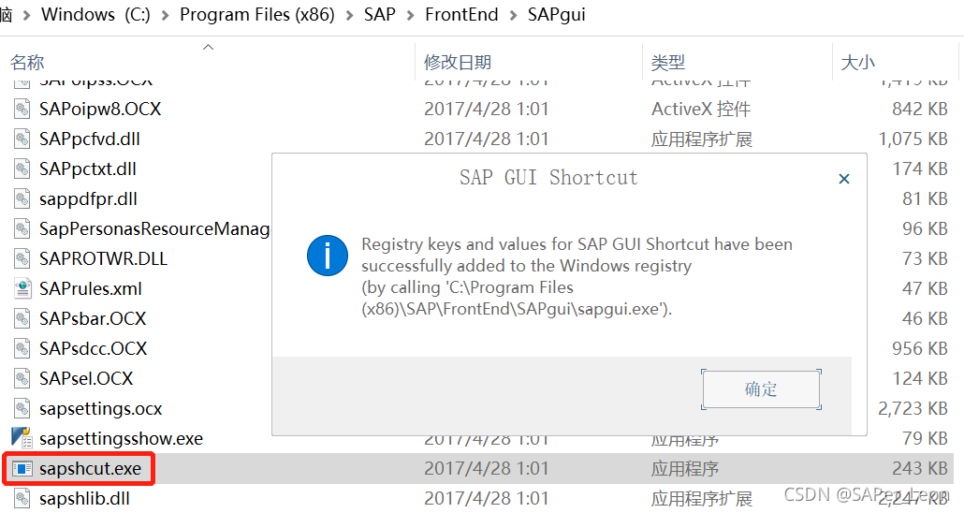
Task: Click the modified date of SAPoipw8.OCX
Action: coord(487,109)
